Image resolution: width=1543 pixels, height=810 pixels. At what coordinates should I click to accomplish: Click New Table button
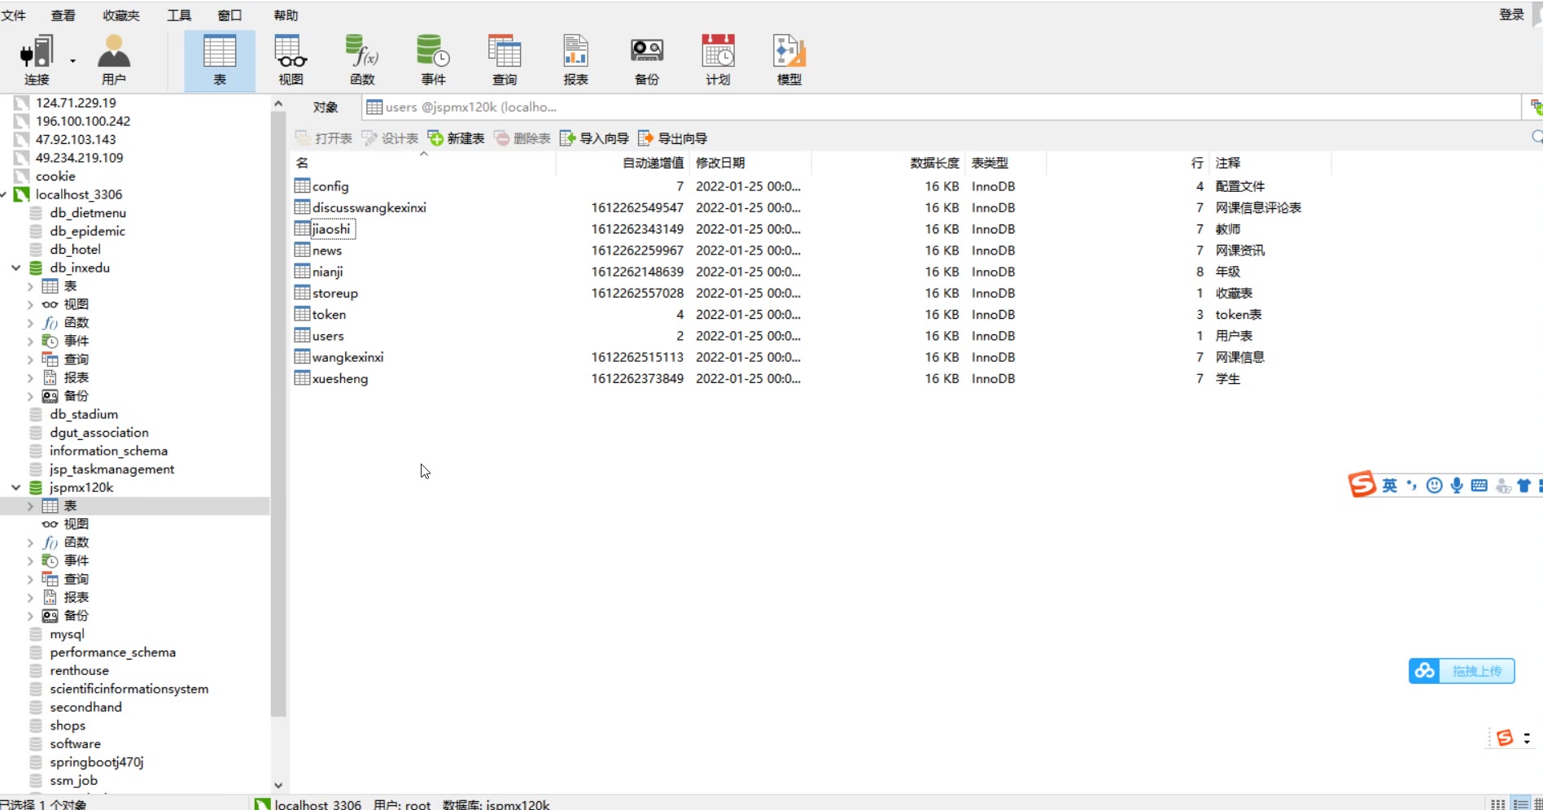[456, 138]
